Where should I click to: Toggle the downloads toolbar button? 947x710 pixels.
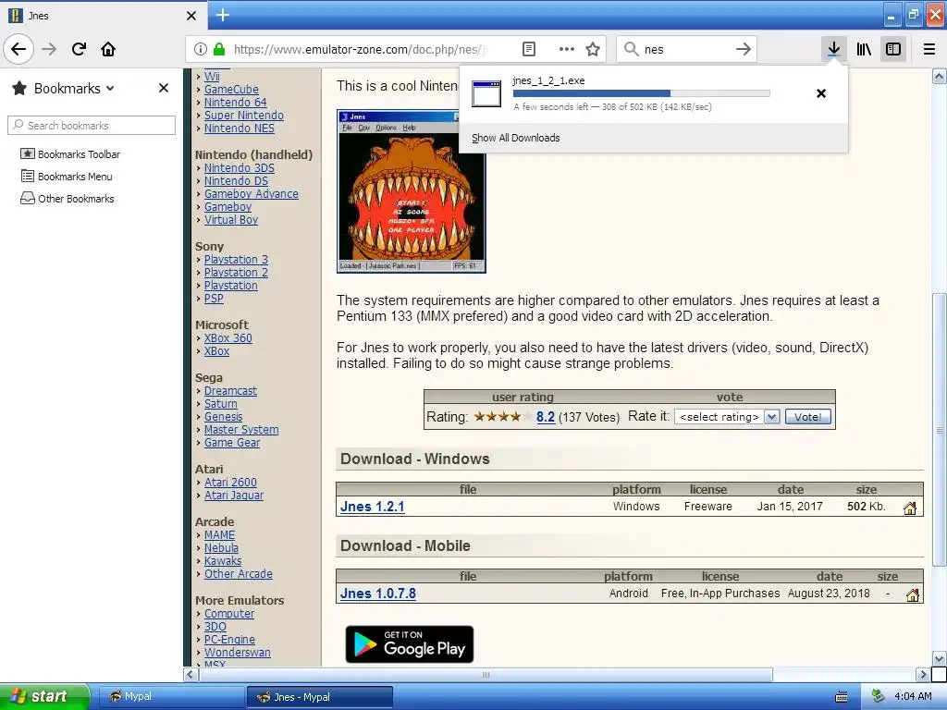(833, 49)
